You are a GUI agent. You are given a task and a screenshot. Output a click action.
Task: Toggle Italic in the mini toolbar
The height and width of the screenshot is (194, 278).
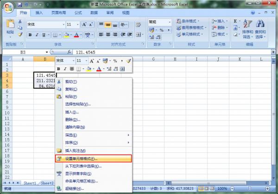point(65,69)
